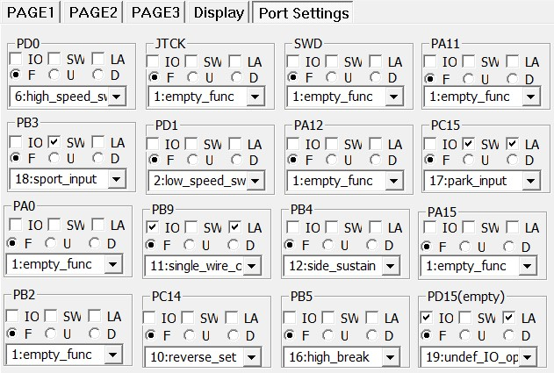554x373 pixels.
Task: Open the PC15 park_input function dropdown
Action: [x=529, y=181]
